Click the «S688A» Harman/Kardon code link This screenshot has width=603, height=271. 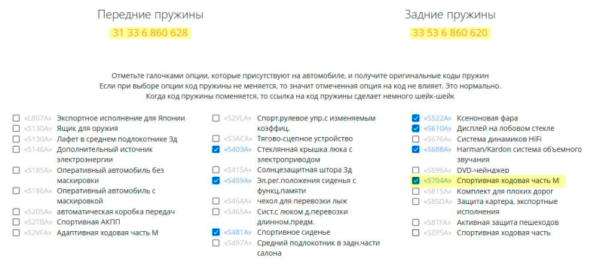437,149
